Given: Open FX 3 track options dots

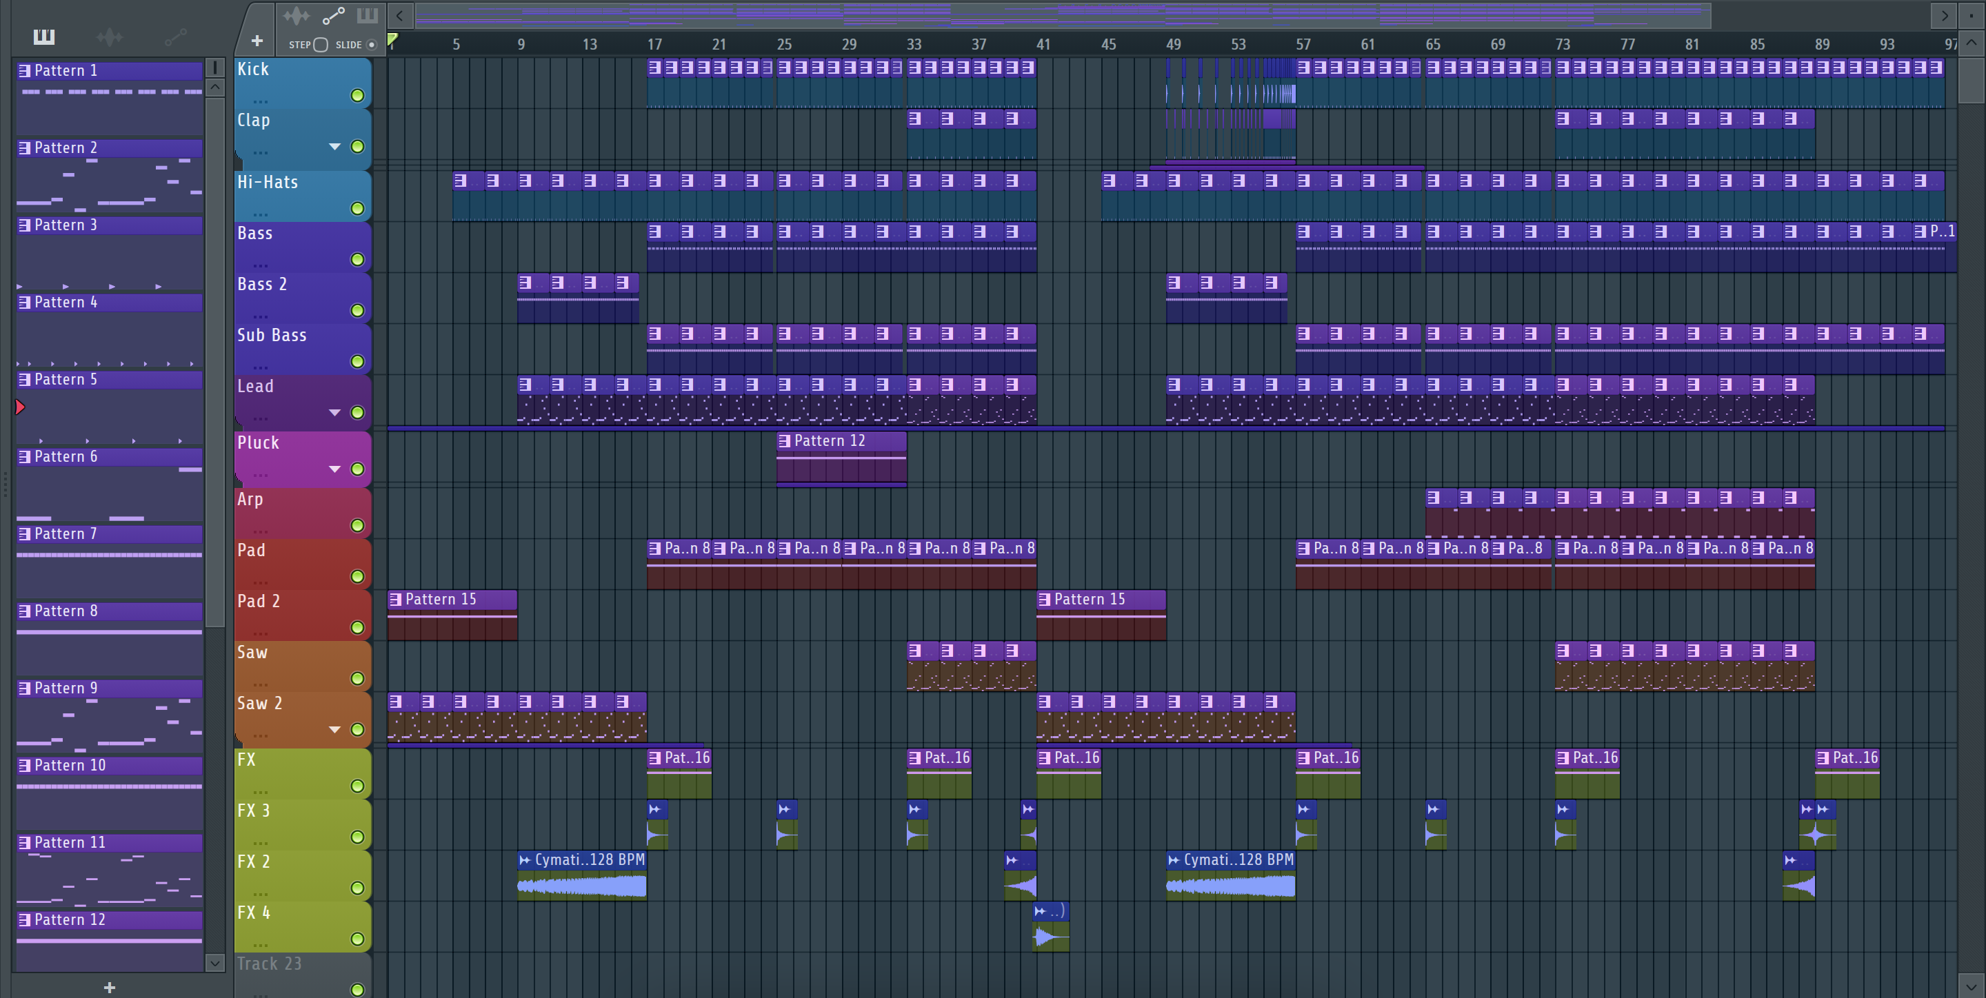Looking at the screenshot, I should [x=261, y=842].
